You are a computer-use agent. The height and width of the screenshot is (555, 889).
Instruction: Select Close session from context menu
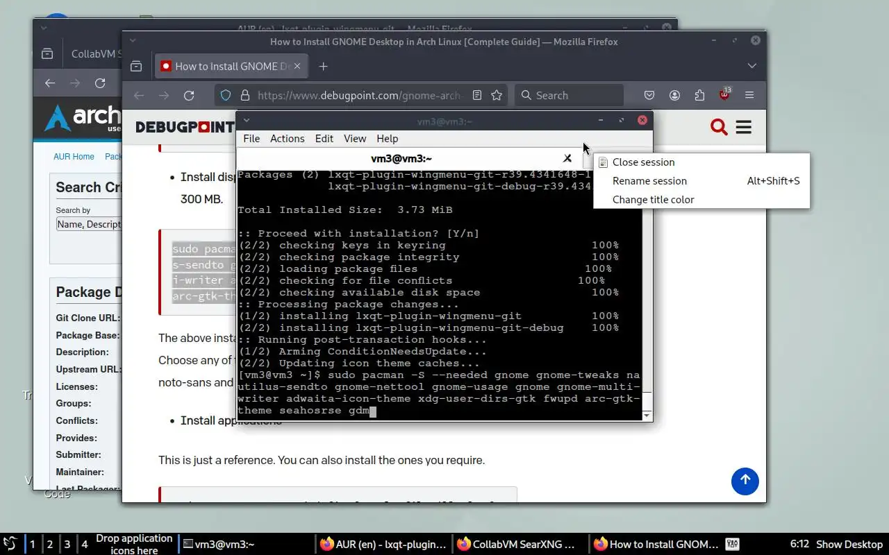(x=701, y=162)
